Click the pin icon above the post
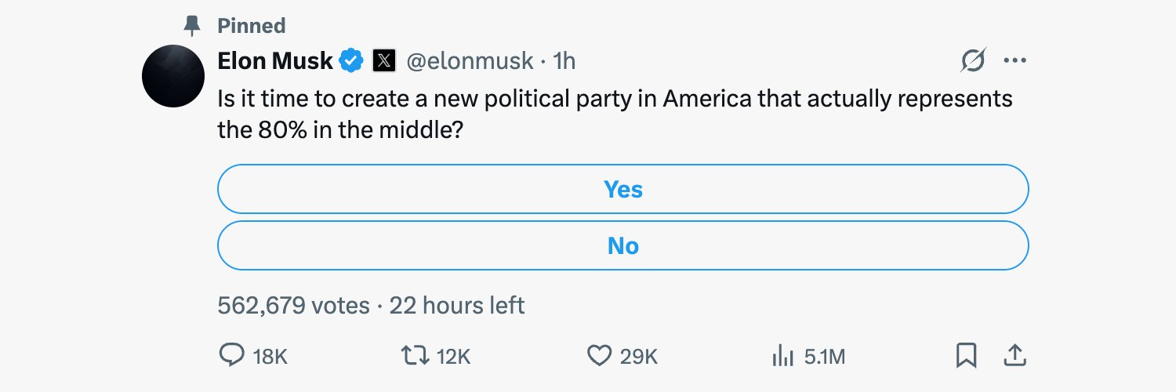Screen dimensions: 1176x392 pyautogui.click(x=191, y=26)
